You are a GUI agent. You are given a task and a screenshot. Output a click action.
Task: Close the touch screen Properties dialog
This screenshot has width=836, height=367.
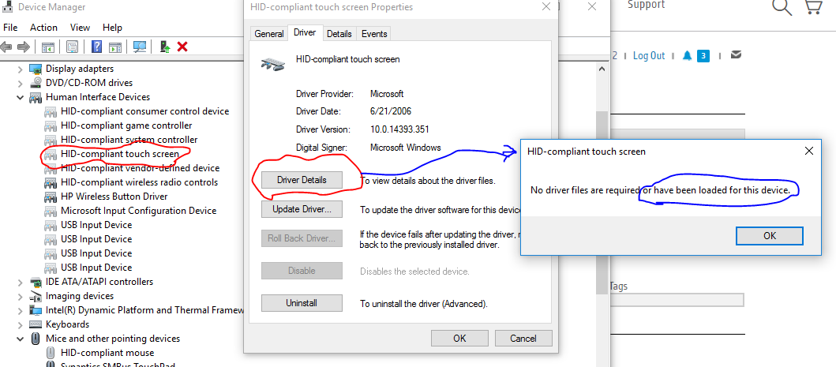(x=546, y=7)
